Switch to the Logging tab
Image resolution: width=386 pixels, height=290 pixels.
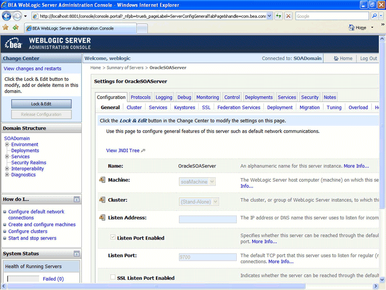[164, 97]
